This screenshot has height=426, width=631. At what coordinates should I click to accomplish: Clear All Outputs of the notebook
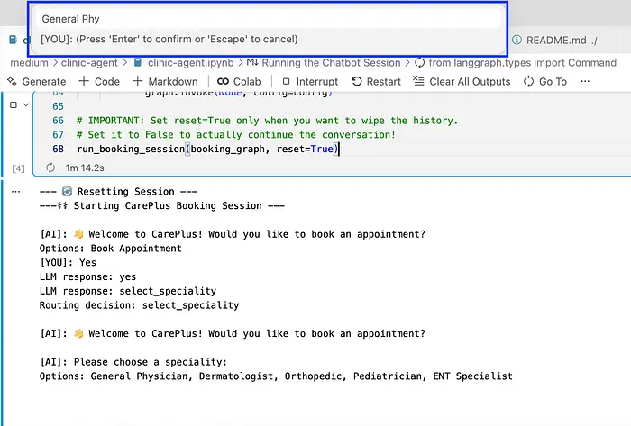(462, 81)
